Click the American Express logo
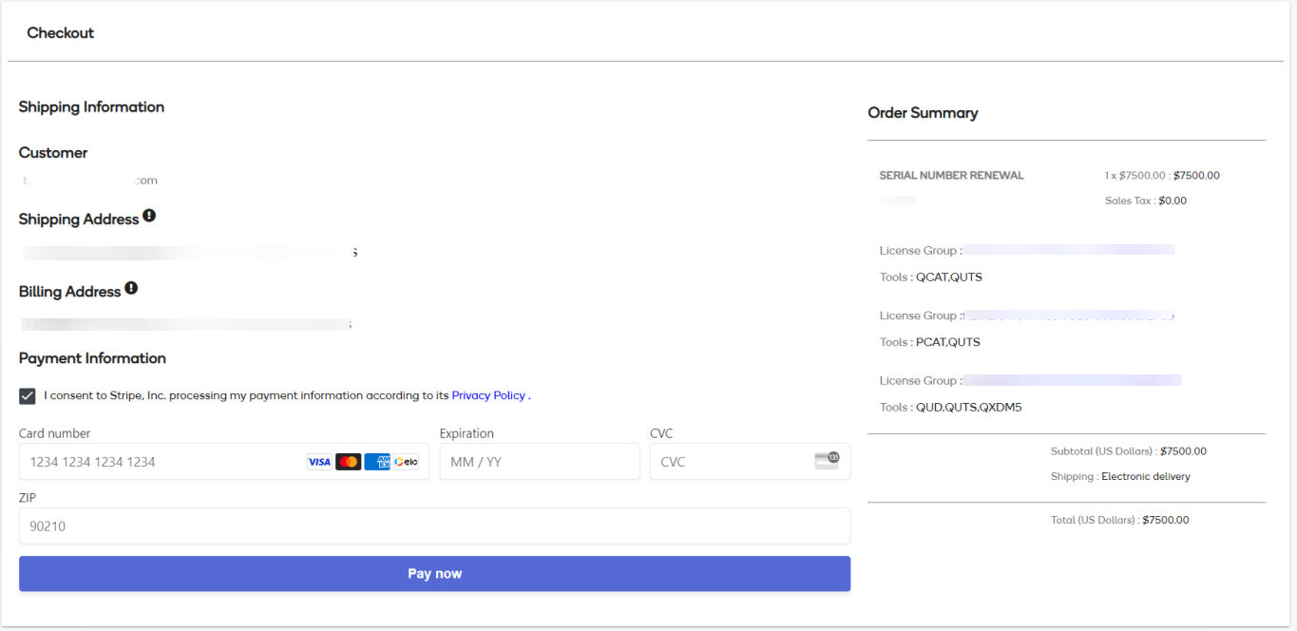 click(377, 462)
